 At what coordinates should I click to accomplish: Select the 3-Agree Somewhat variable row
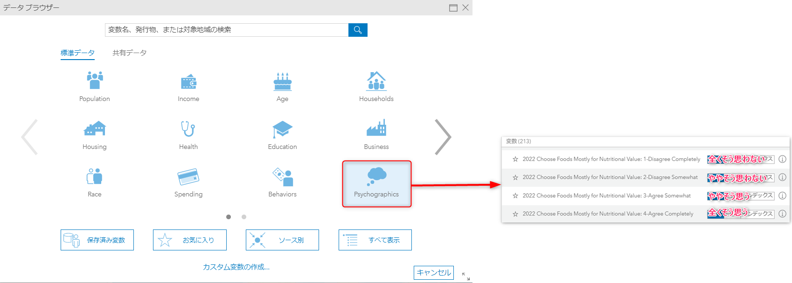[646, 195]
